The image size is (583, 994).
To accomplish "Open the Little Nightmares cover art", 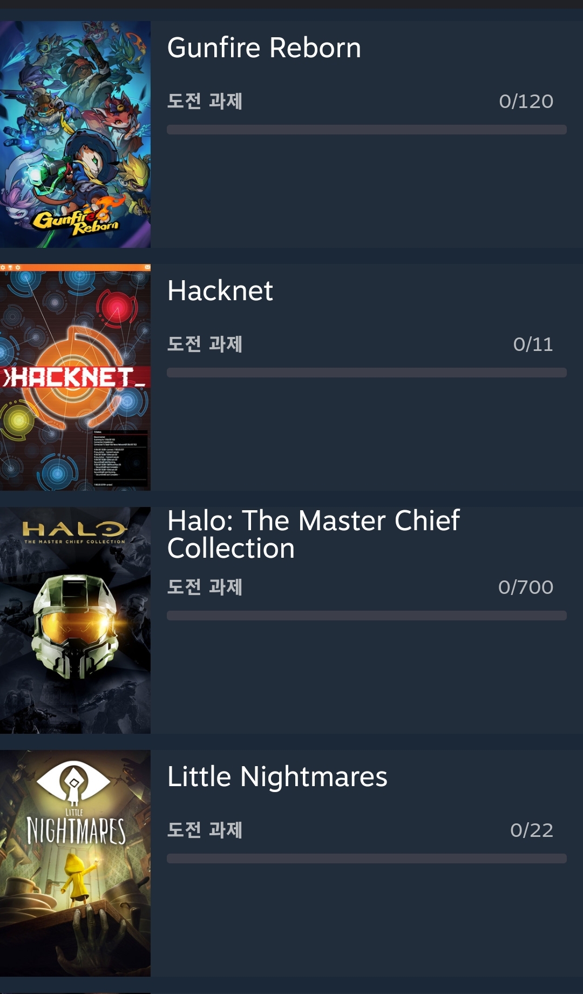I will (75, 863).
